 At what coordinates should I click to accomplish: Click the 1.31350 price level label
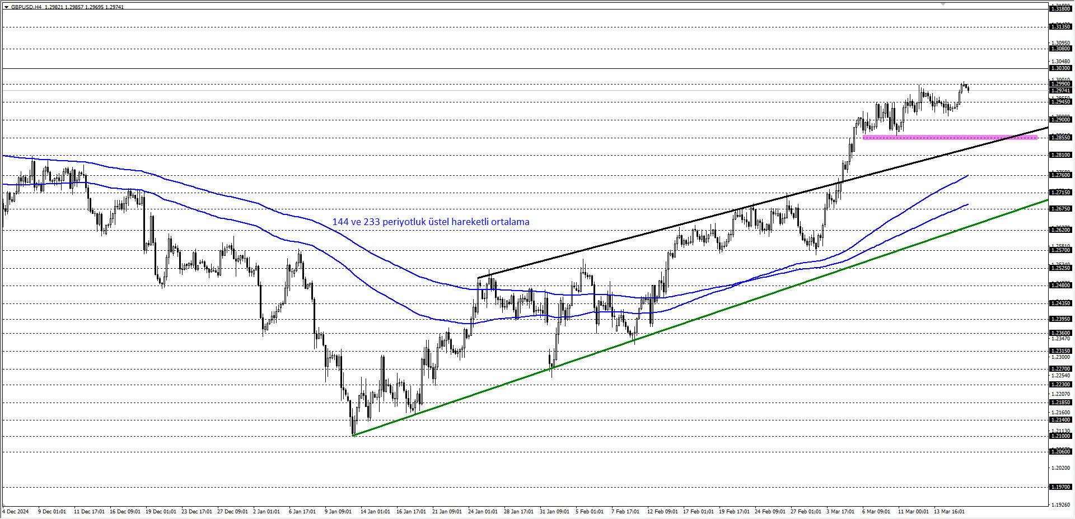coord(1060,27)
